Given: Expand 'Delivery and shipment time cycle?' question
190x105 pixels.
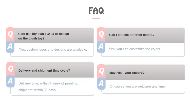Looking at the screenshot, I should point(44,70).
